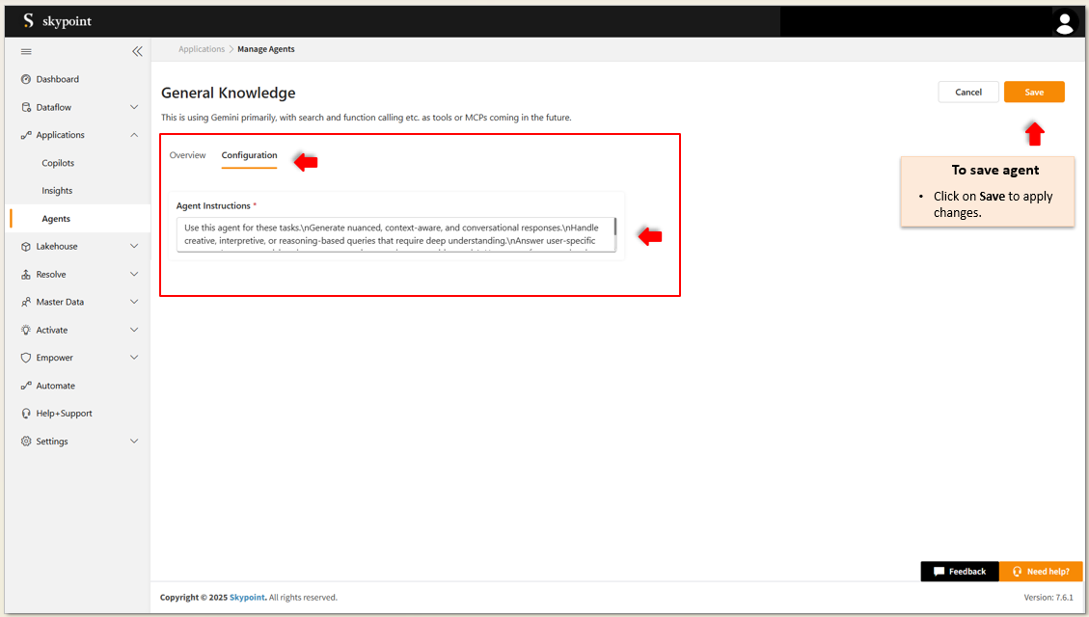
Task: Expand the Master Data chevron
Action: tap(134, 302)
